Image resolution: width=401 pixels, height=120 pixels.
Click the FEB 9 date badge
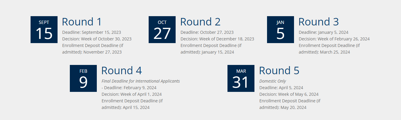[83, 78]
